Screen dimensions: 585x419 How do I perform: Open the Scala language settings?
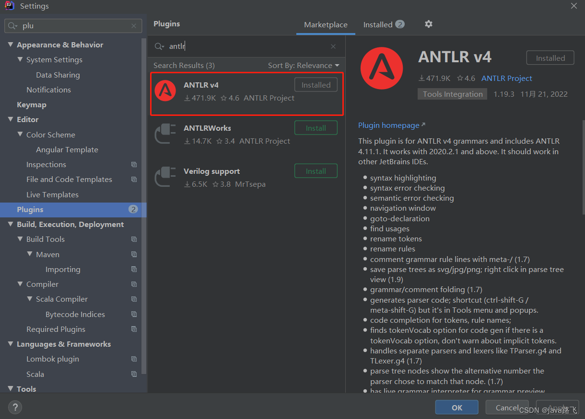tap(35, 374)
